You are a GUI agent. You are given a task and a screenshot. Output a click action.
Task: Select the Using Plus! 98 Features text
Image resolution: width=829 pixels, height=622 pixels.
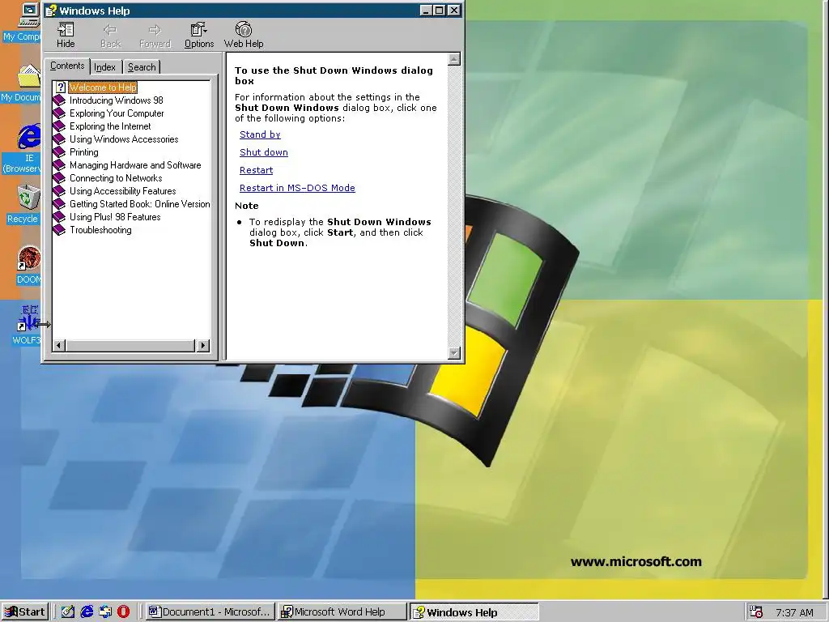(115, 217)
